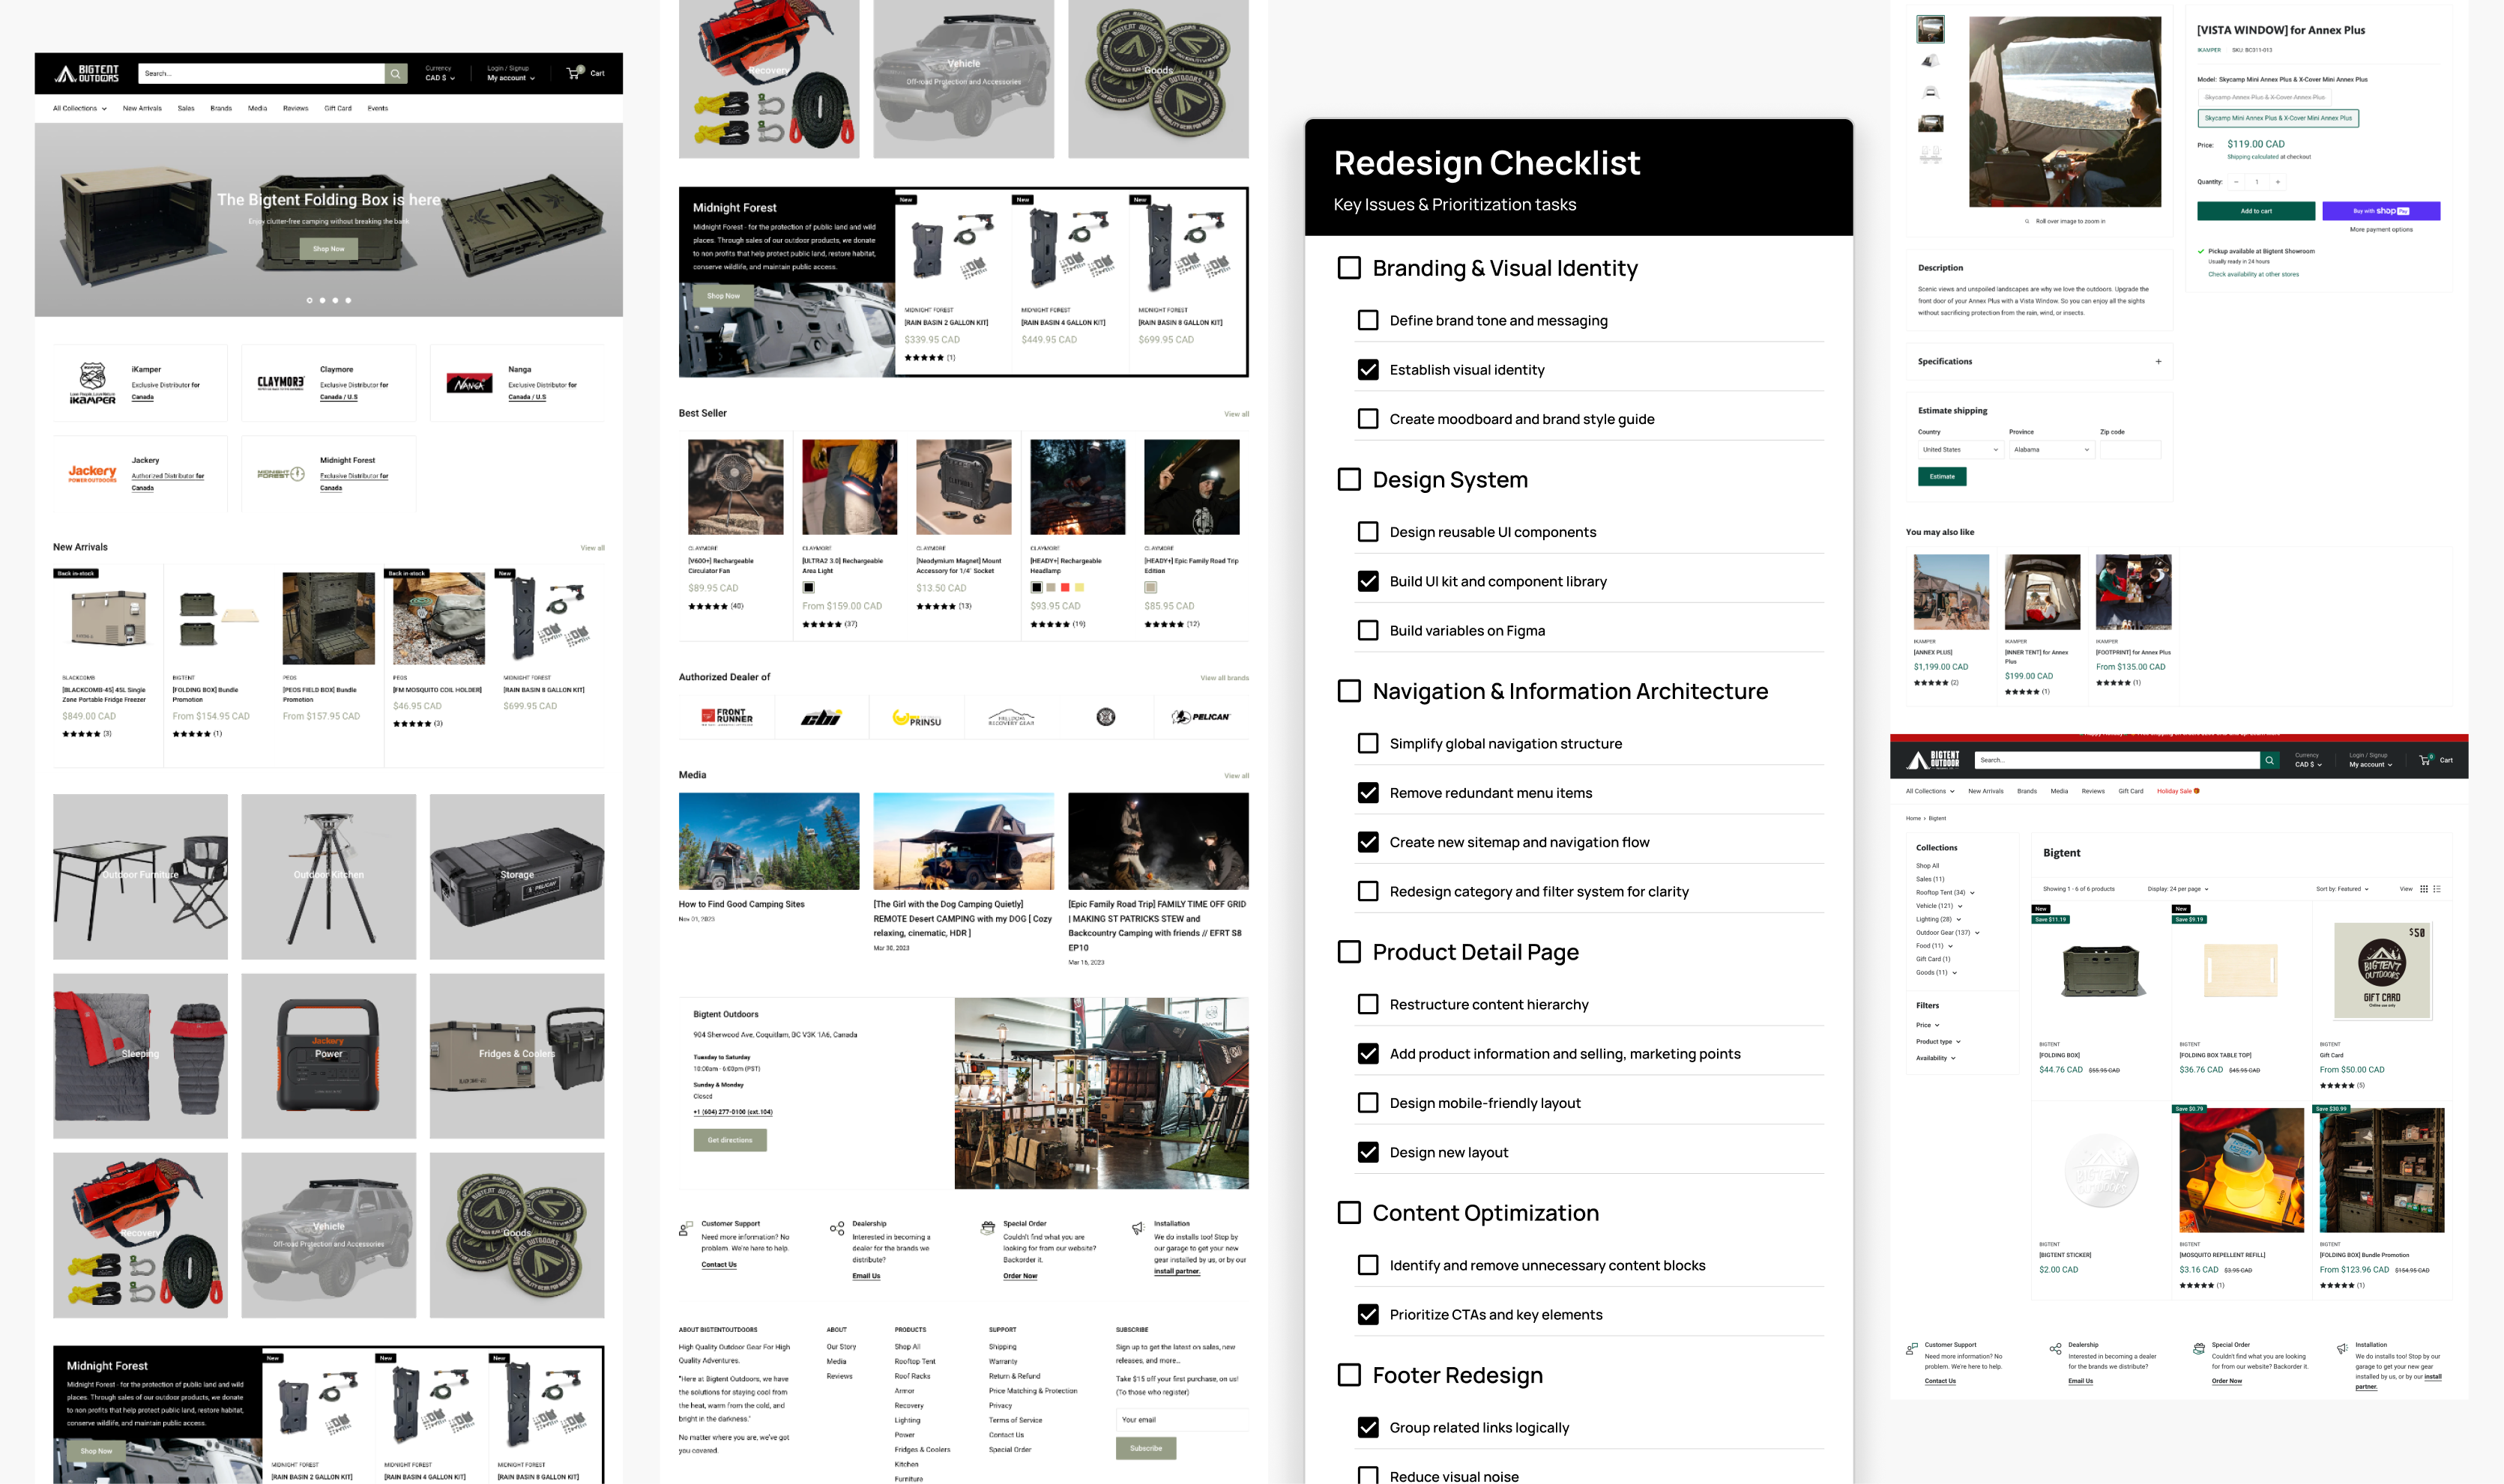Uncheck Remove redundant menu items
This screenshot has height=1484, width=2504.
coord(1368,793)
